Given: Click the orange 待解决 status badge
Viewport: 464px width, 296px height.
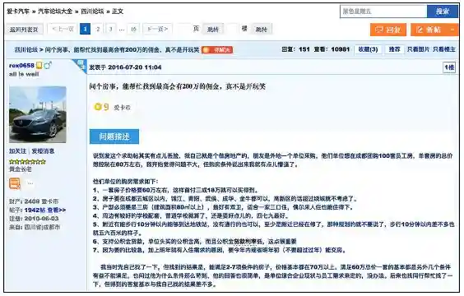Looking at the screenshot, I should coord(217,49).
